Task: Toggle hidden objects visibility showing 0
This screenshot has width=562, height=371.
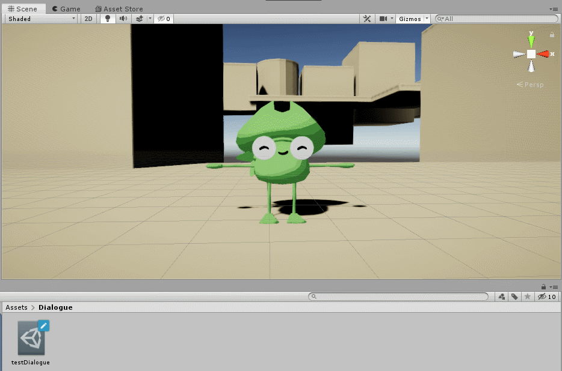Action: click(x=164, y=19)
